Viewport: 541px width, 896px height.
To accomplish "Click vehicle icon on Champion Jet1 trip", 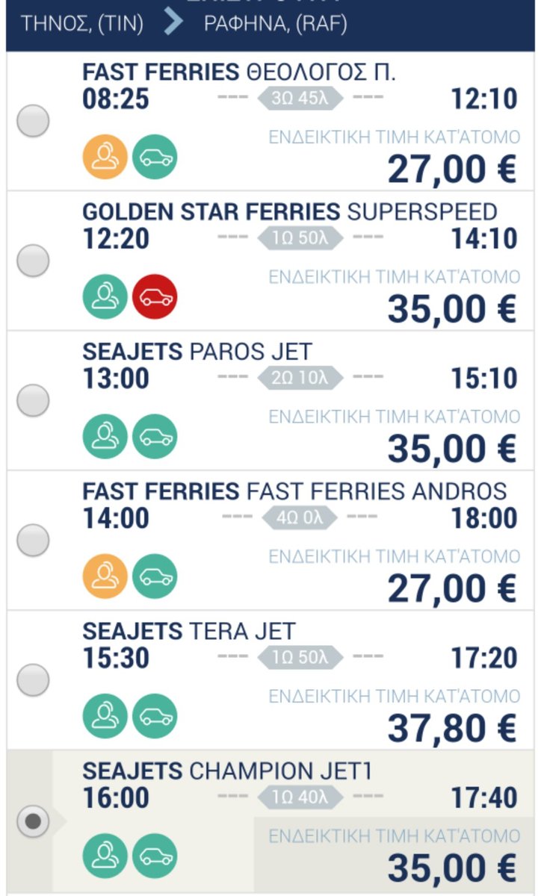I will [x=155, y=856].
